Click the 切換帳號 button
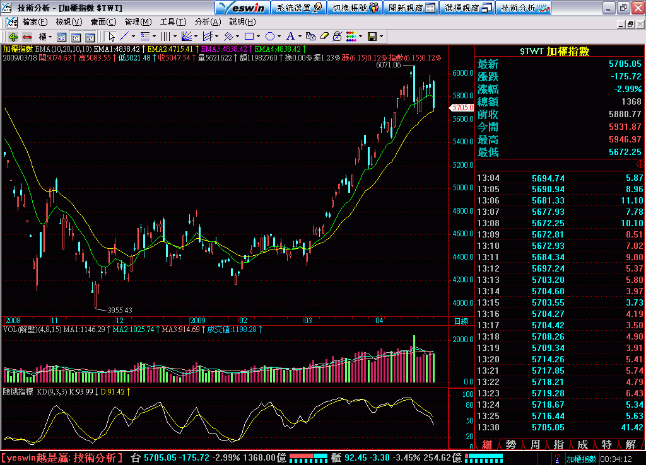The width and height of the screenshot is (646, 465). click(x=355, y=8)
